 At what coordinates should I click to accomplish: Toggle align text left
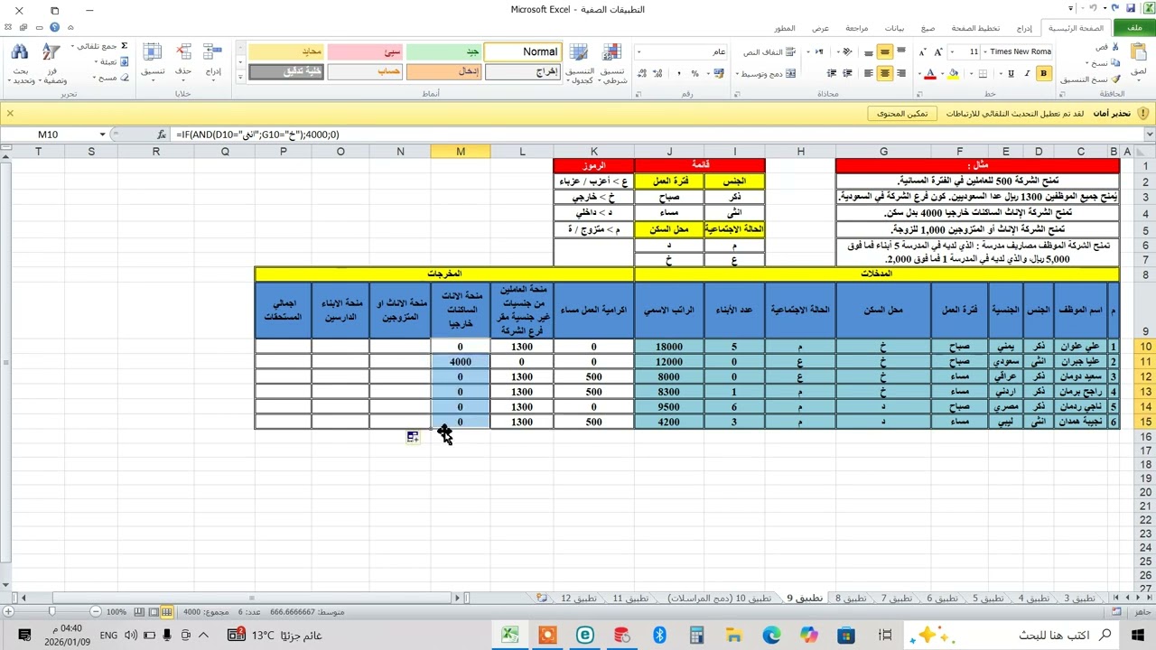pos(868,73)
